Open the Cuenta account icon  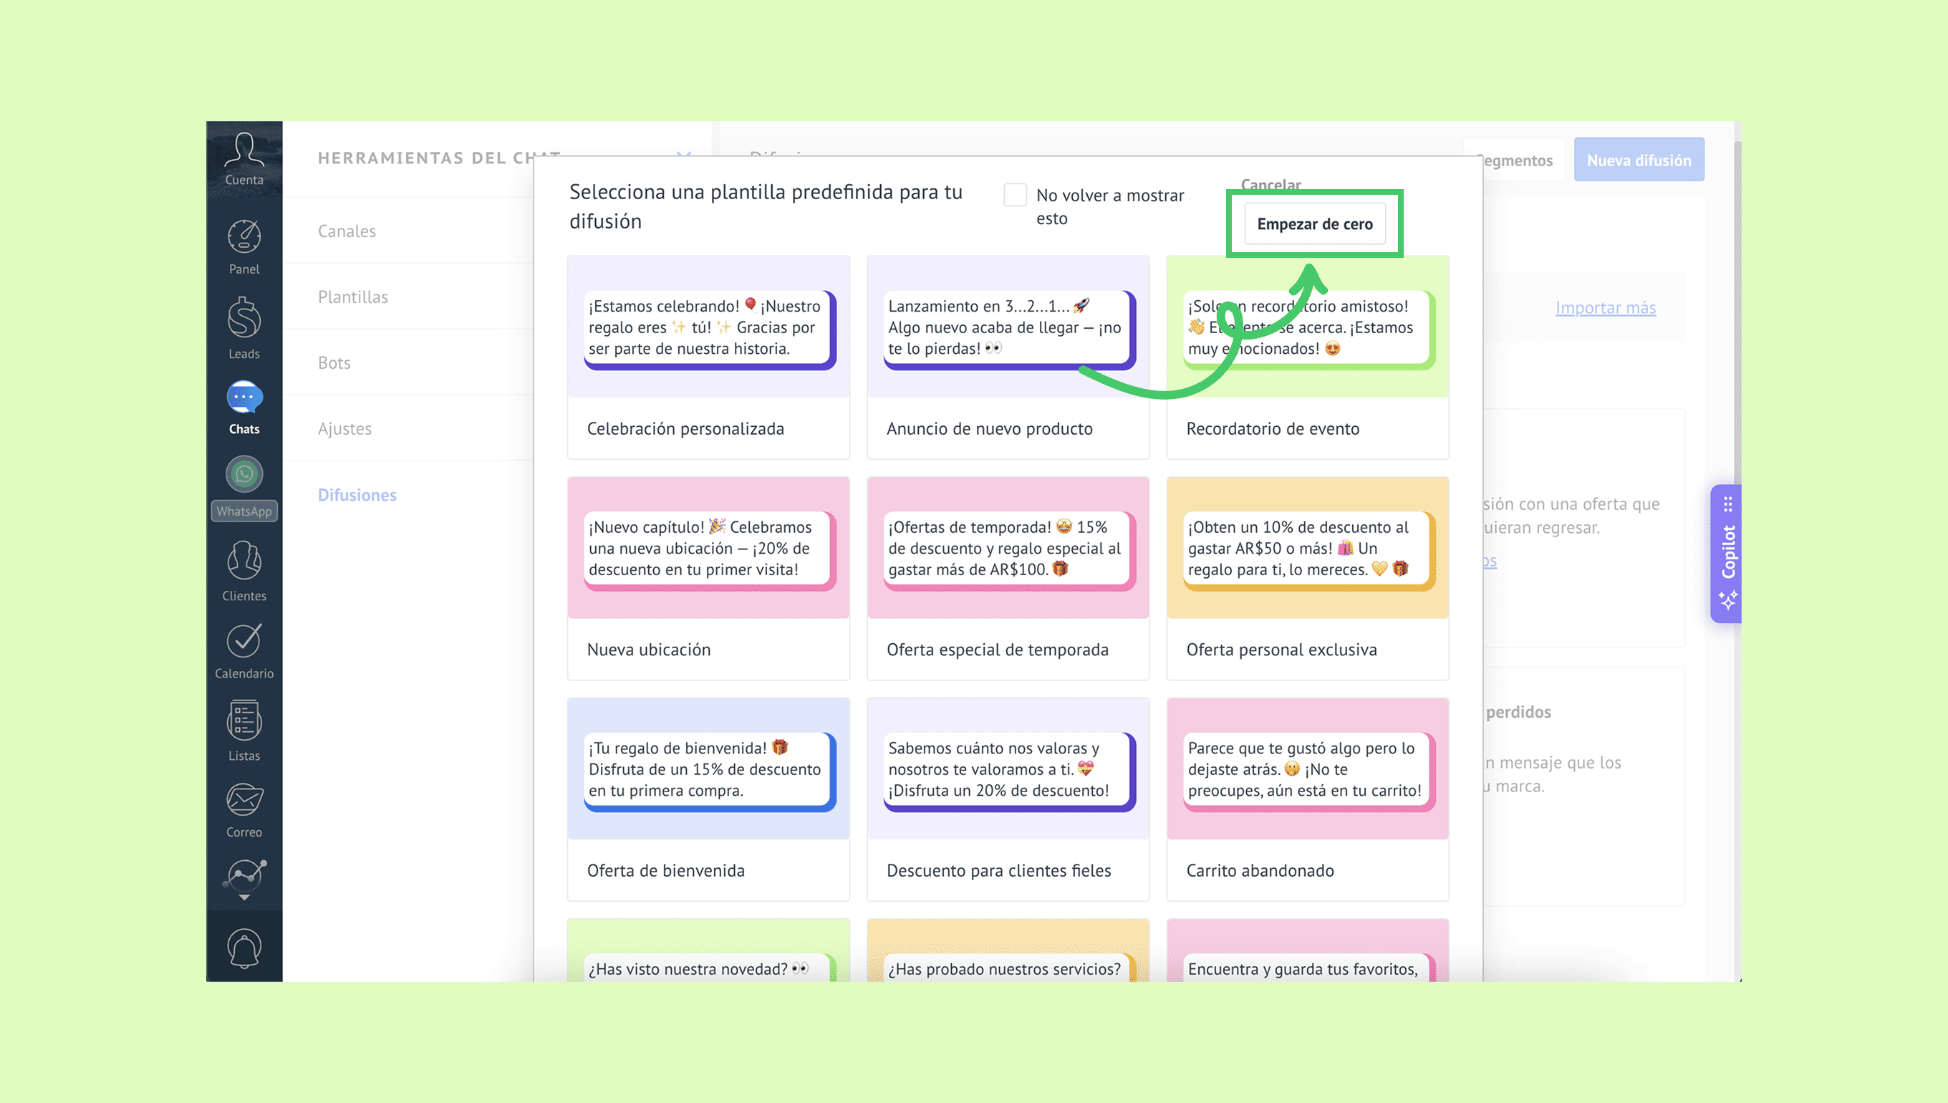point(244,150)
